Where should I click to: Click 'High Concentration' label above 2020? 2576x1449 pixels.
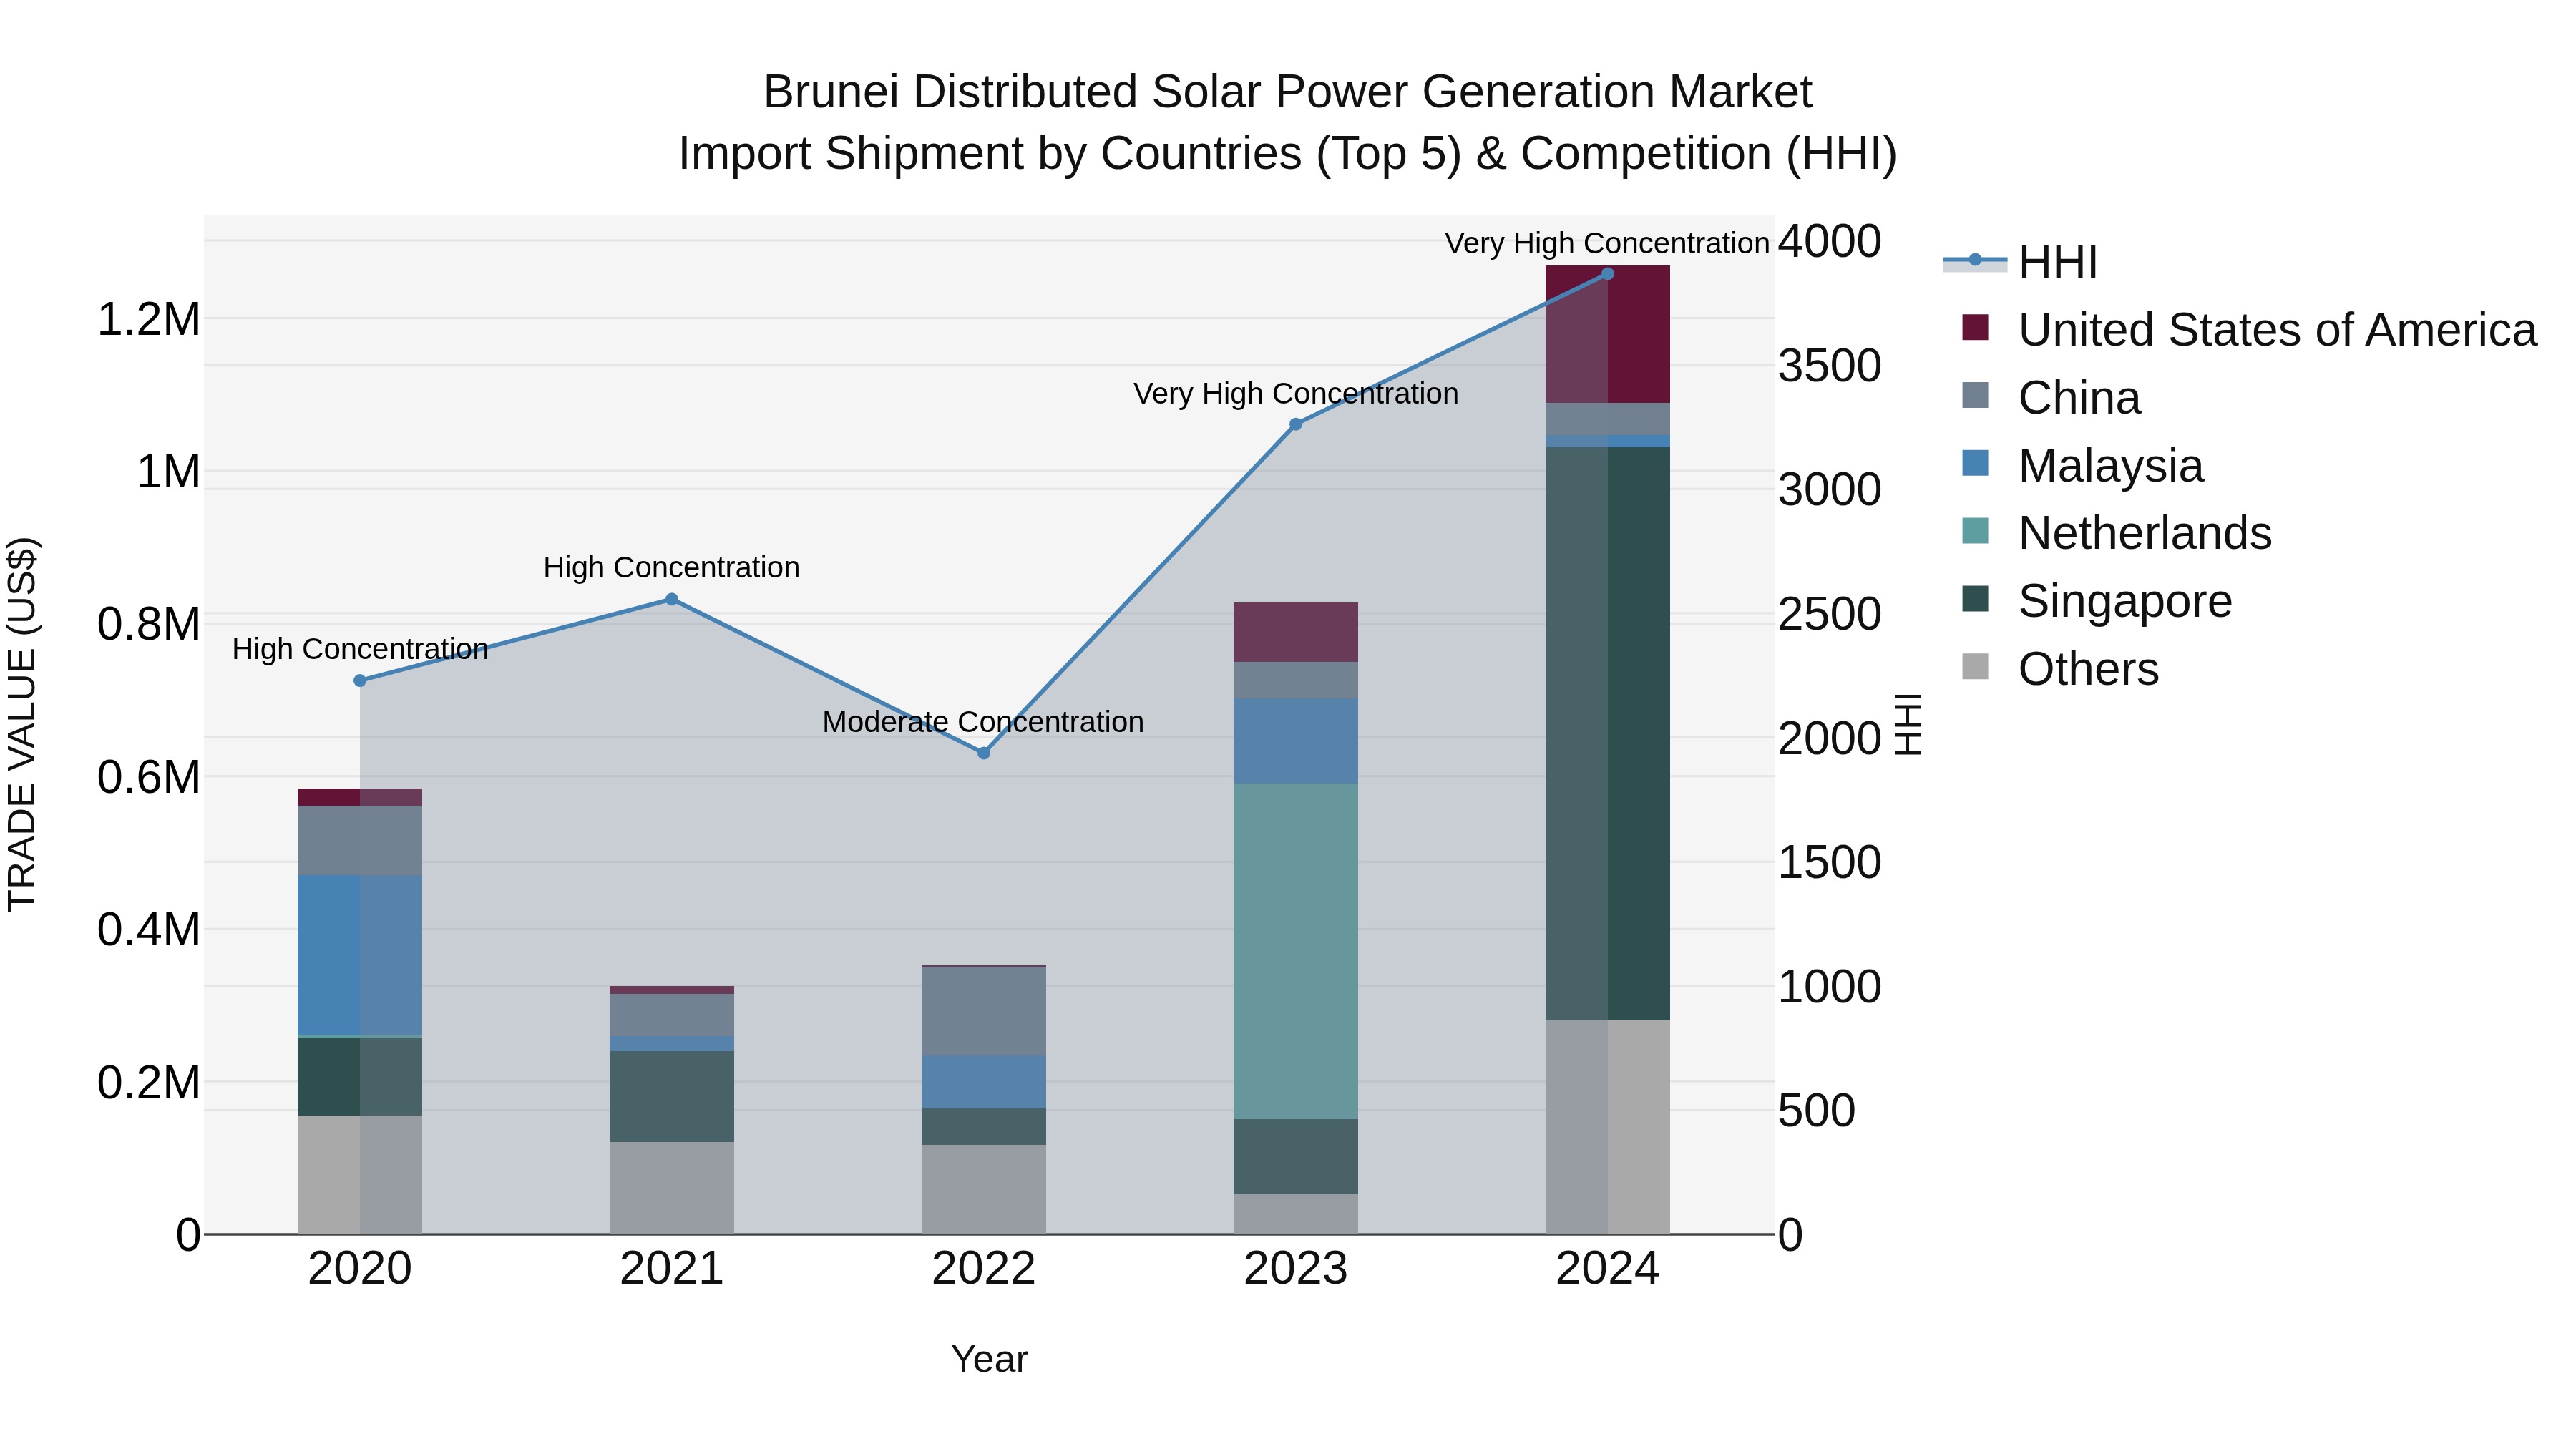click(x=360, y=650)
